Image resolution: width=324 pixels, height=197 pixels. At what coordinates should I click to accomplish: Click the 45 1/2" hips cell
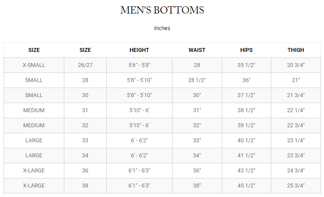point(246,186)
